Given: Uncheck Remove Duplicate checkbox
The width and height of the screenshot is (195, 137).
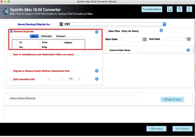Looking at the screenshot, I should coord(11,31).
